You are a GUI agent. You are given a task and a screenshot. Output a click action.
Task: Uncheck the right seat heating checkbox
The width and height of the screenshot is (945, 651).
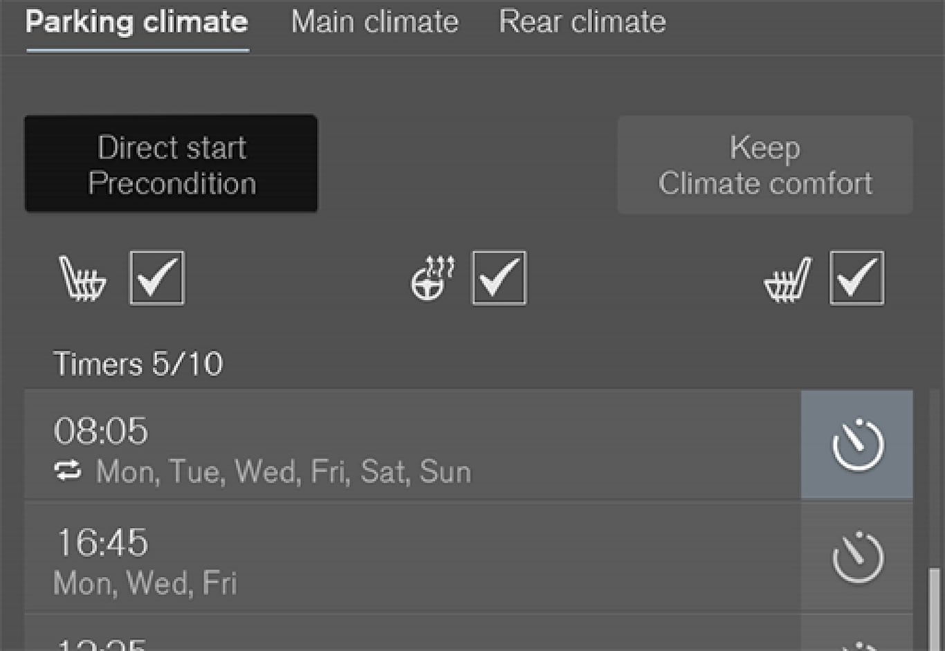(856, 278)
